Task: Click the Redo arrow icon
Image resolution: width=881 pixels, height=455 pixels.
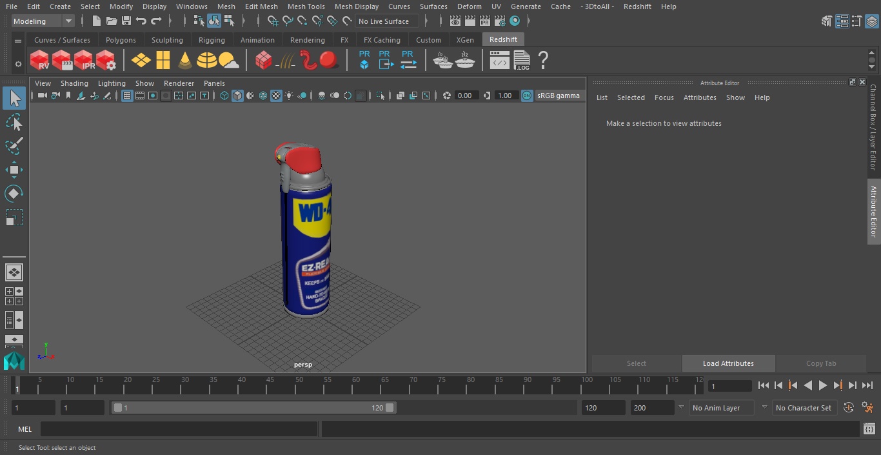Action: coord(156,21)
